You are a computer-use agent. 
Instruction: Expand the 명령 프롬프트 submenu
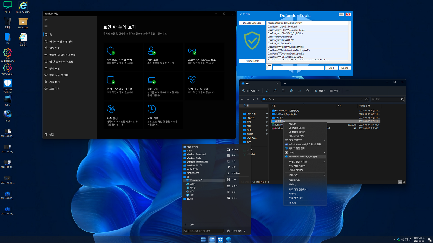pyautogui.click(x=305, y=140)
